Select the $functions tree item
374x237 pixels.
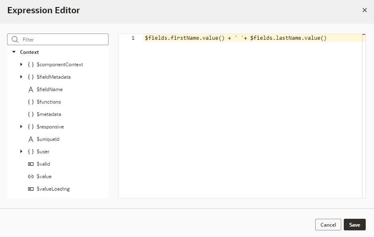(48, 102)
